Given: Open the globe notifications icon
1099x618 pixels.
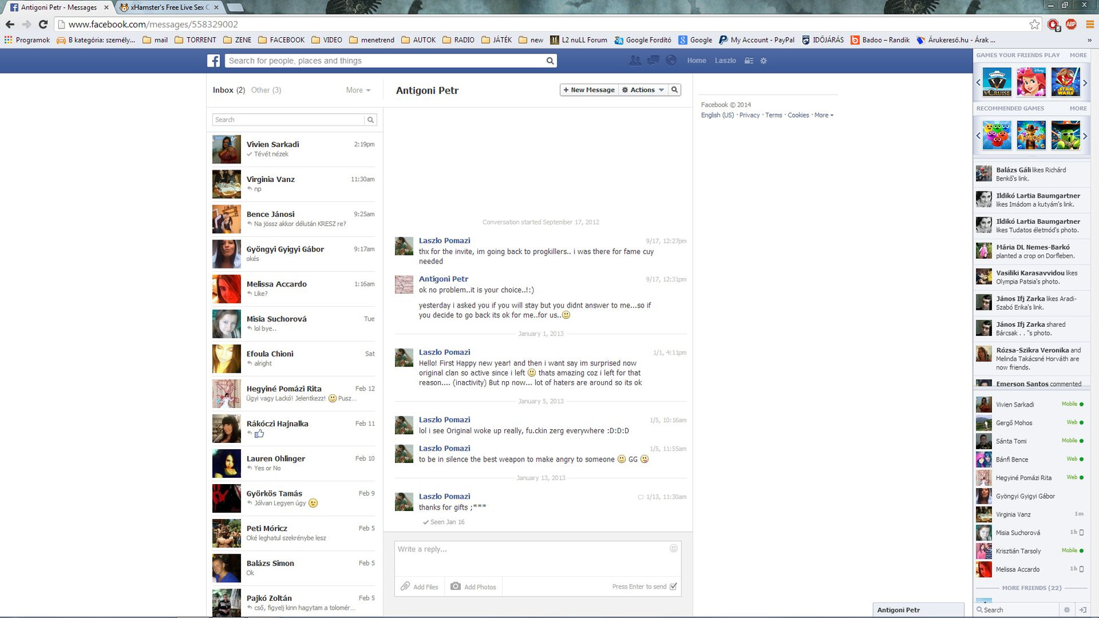Looking at the screenshot, I should [x=671, y=60].
